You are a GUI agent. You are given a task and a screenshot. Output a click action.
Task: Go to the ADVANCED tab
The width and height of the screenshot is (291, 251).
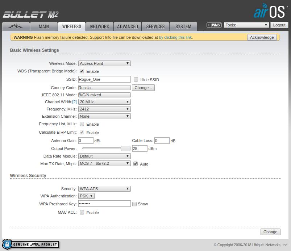(x=128, y=26)
